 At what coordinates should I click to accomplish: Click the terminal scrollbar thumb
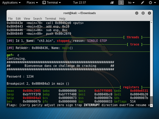[x=151, y=100]
